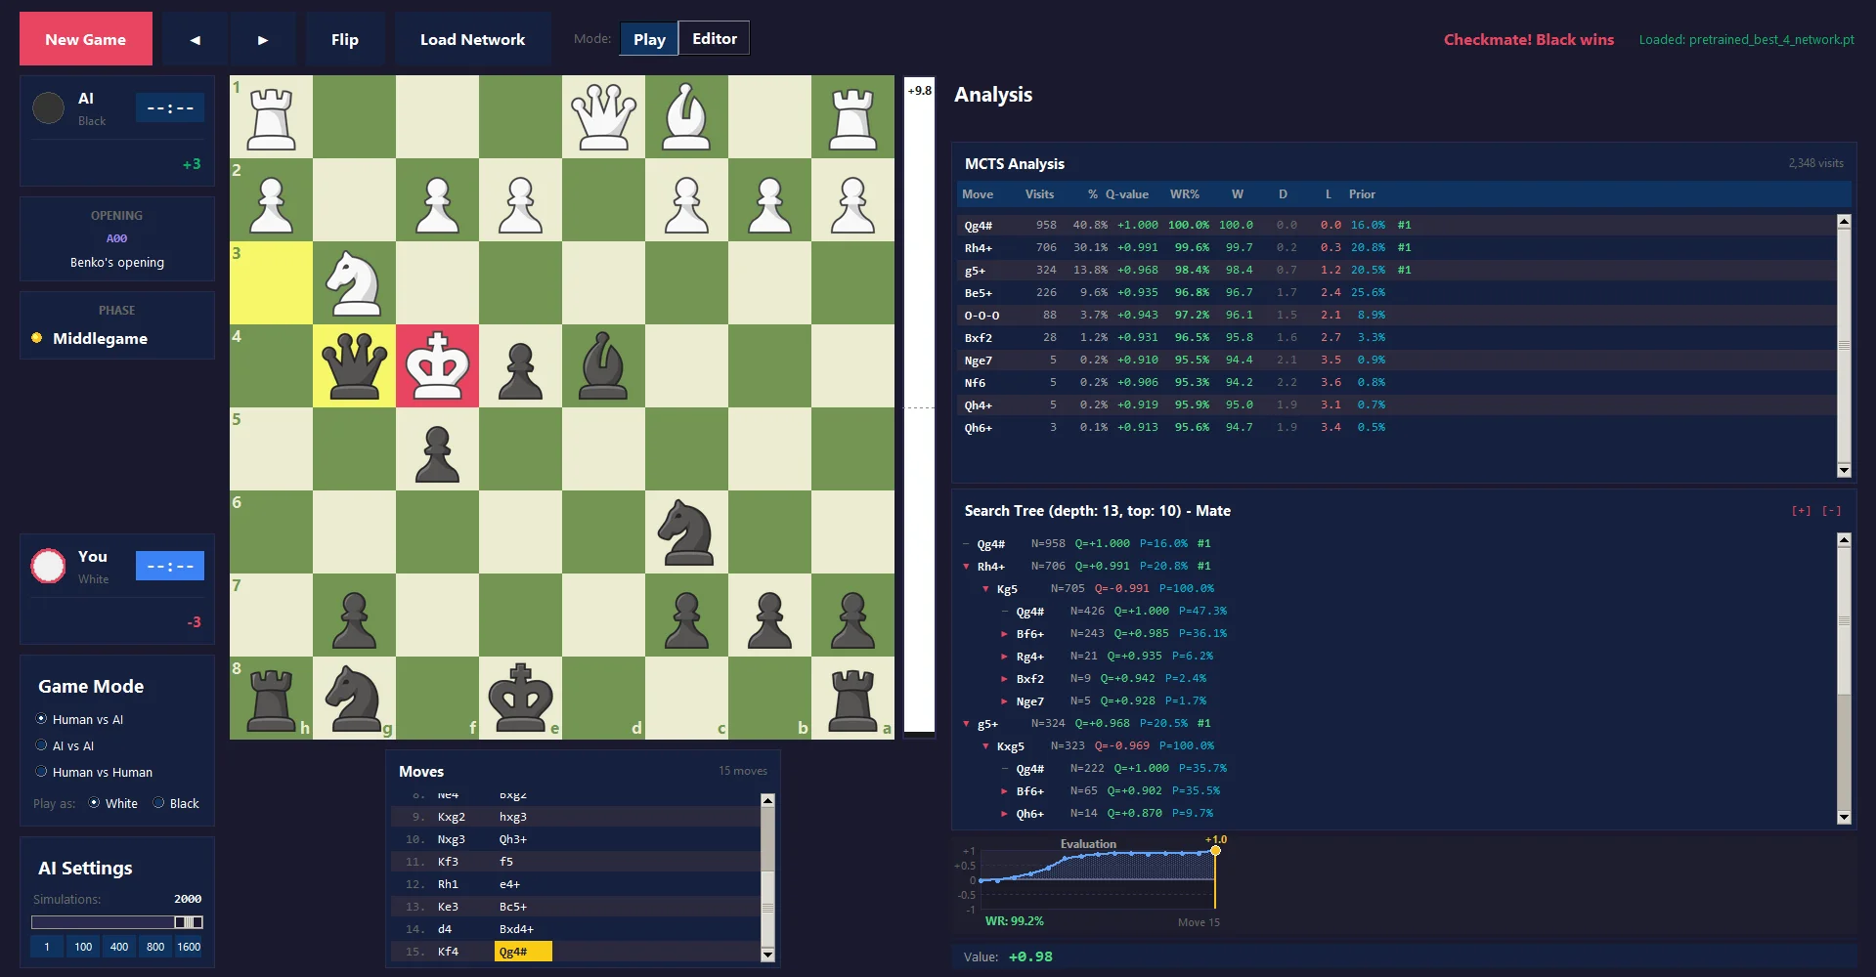1876x977 pixels.
Task: Click the white knight on the board
Action: pos(354,282)
